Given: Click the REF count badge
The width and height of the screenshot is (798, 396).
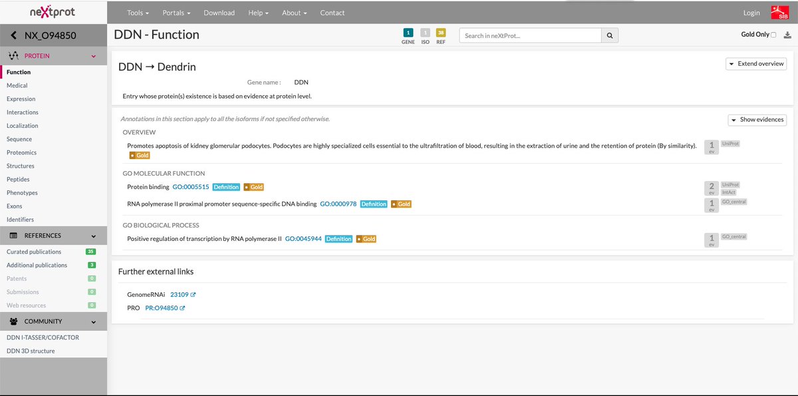Looking at the screenshot, I should [441, 32].
